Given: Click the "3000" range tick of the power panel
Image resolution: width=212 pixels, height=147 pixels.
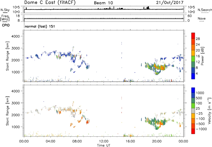Looking at the screenshot, I should [x=16, y=48].
